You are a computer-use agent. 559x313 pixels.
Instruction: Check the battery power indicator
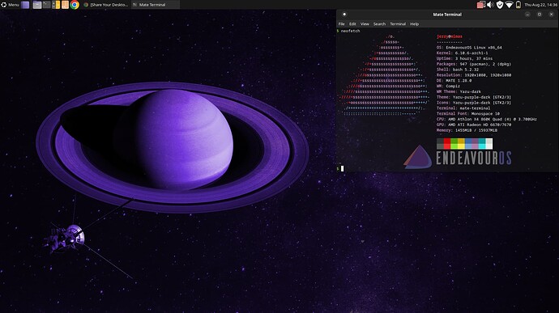click(518, 5)
